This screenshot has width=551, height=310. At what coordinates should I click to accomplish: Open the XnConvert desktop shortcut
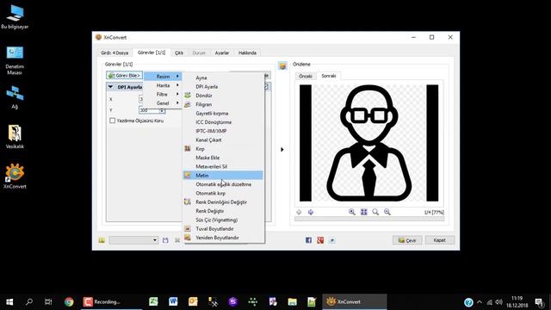pyautogui.click(x=15, y=176)
